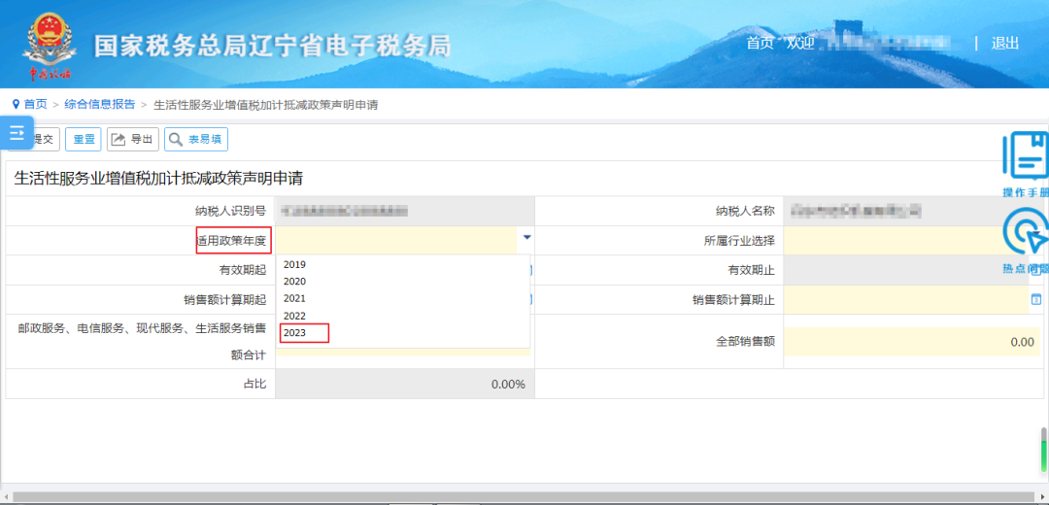
Task: Open 综合信息报告 breadcrumb link
Action: (100, 104)
